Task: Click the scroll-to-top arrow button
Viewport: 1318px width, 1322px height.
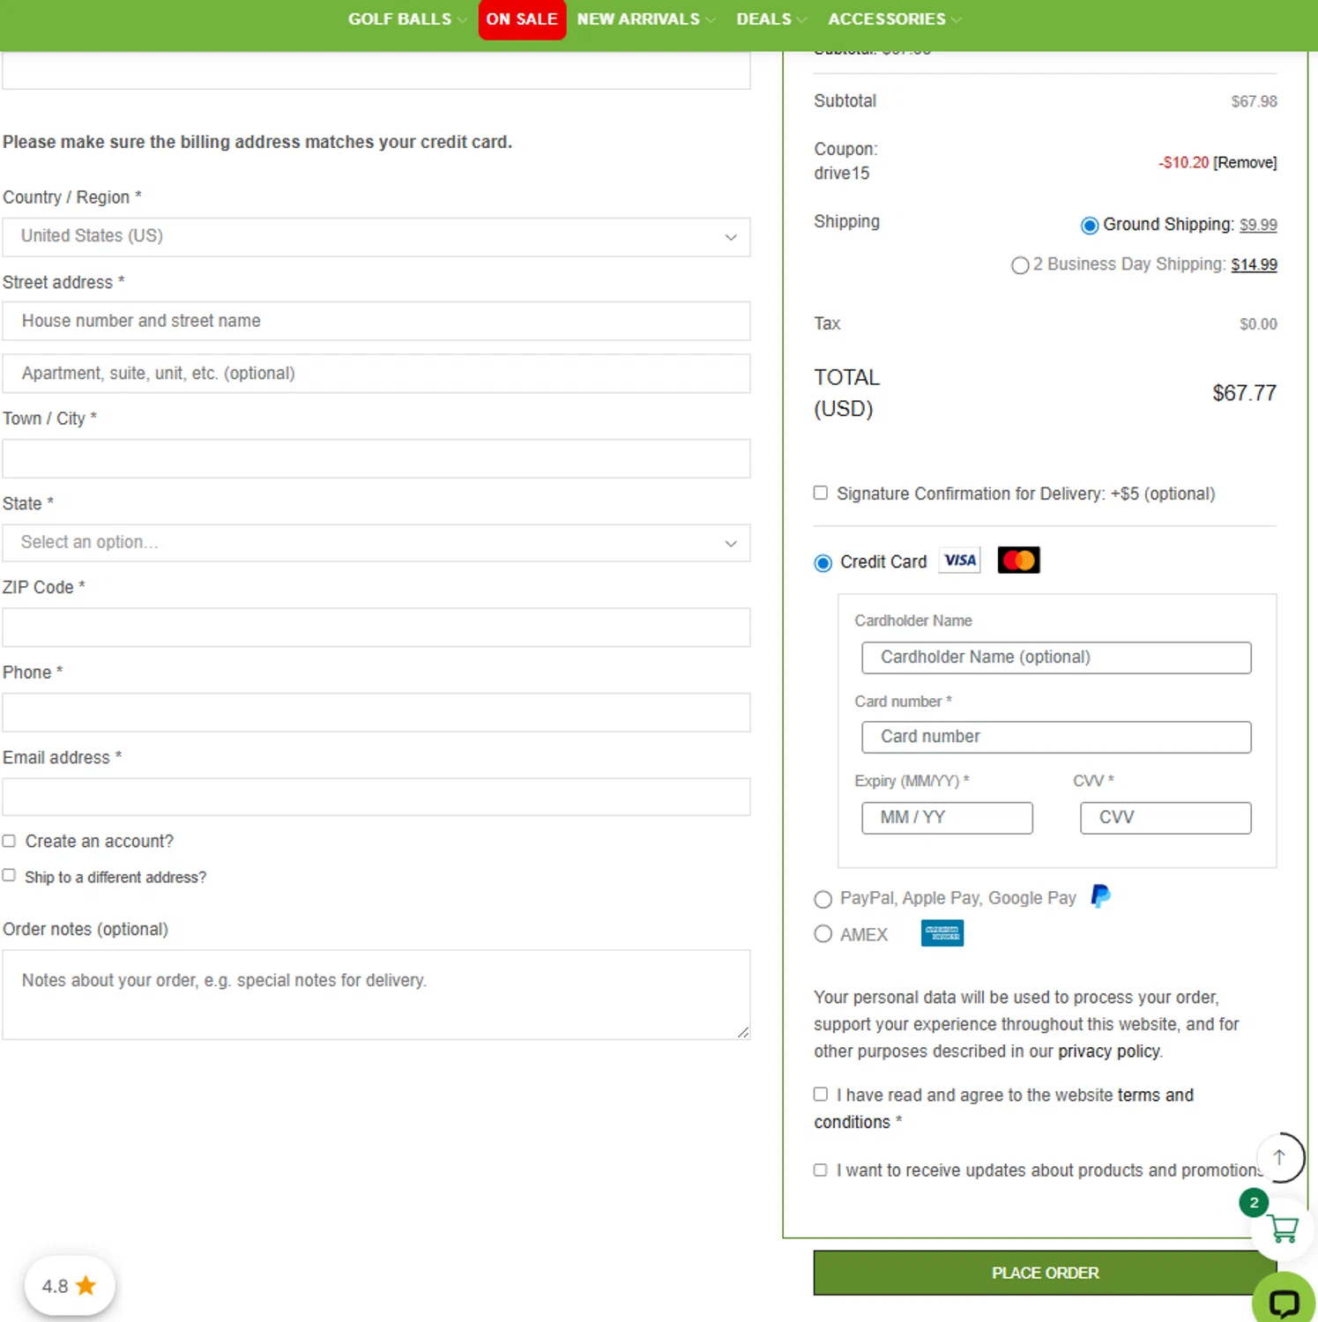Action: 1279,1157
